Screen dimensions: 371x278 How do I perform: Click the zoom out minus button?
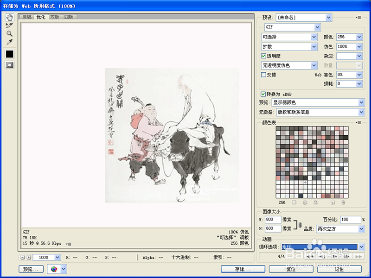tap(22, 257)
